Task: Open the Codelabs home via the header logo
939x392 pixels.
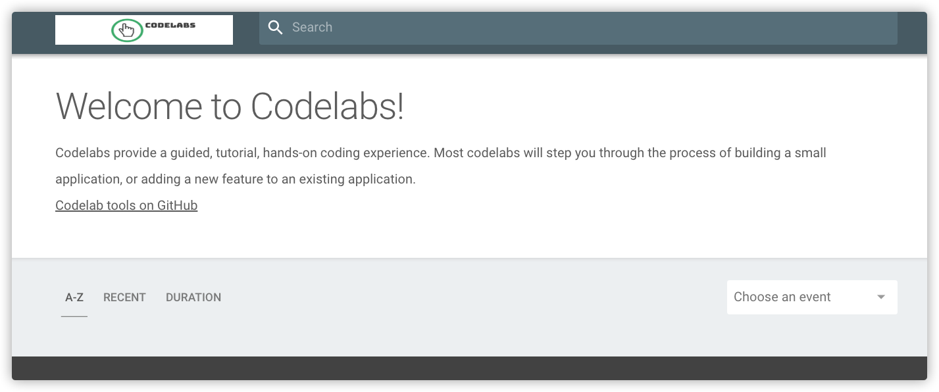Action: [x=144, y=30]
